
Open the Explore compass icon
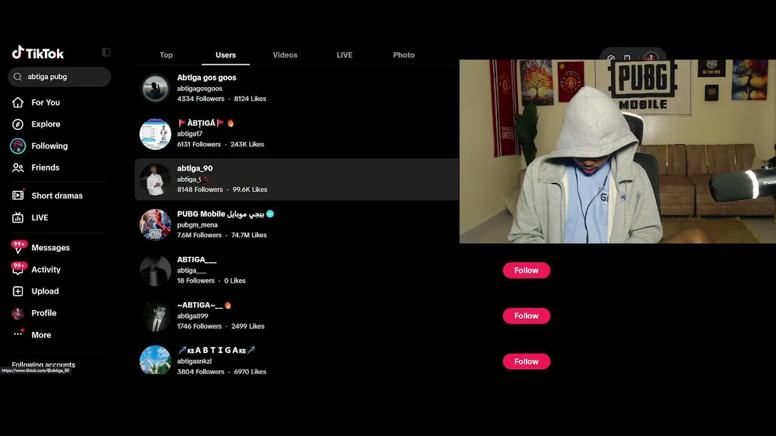tap(18, 124)
